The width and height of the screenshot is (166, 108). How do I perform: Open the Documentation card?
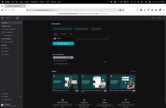(x=63, y=103)
